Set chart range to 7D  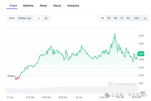[109, 18]
